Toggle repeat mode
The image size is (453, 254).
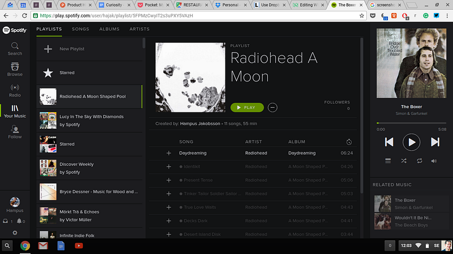point(420,161)
